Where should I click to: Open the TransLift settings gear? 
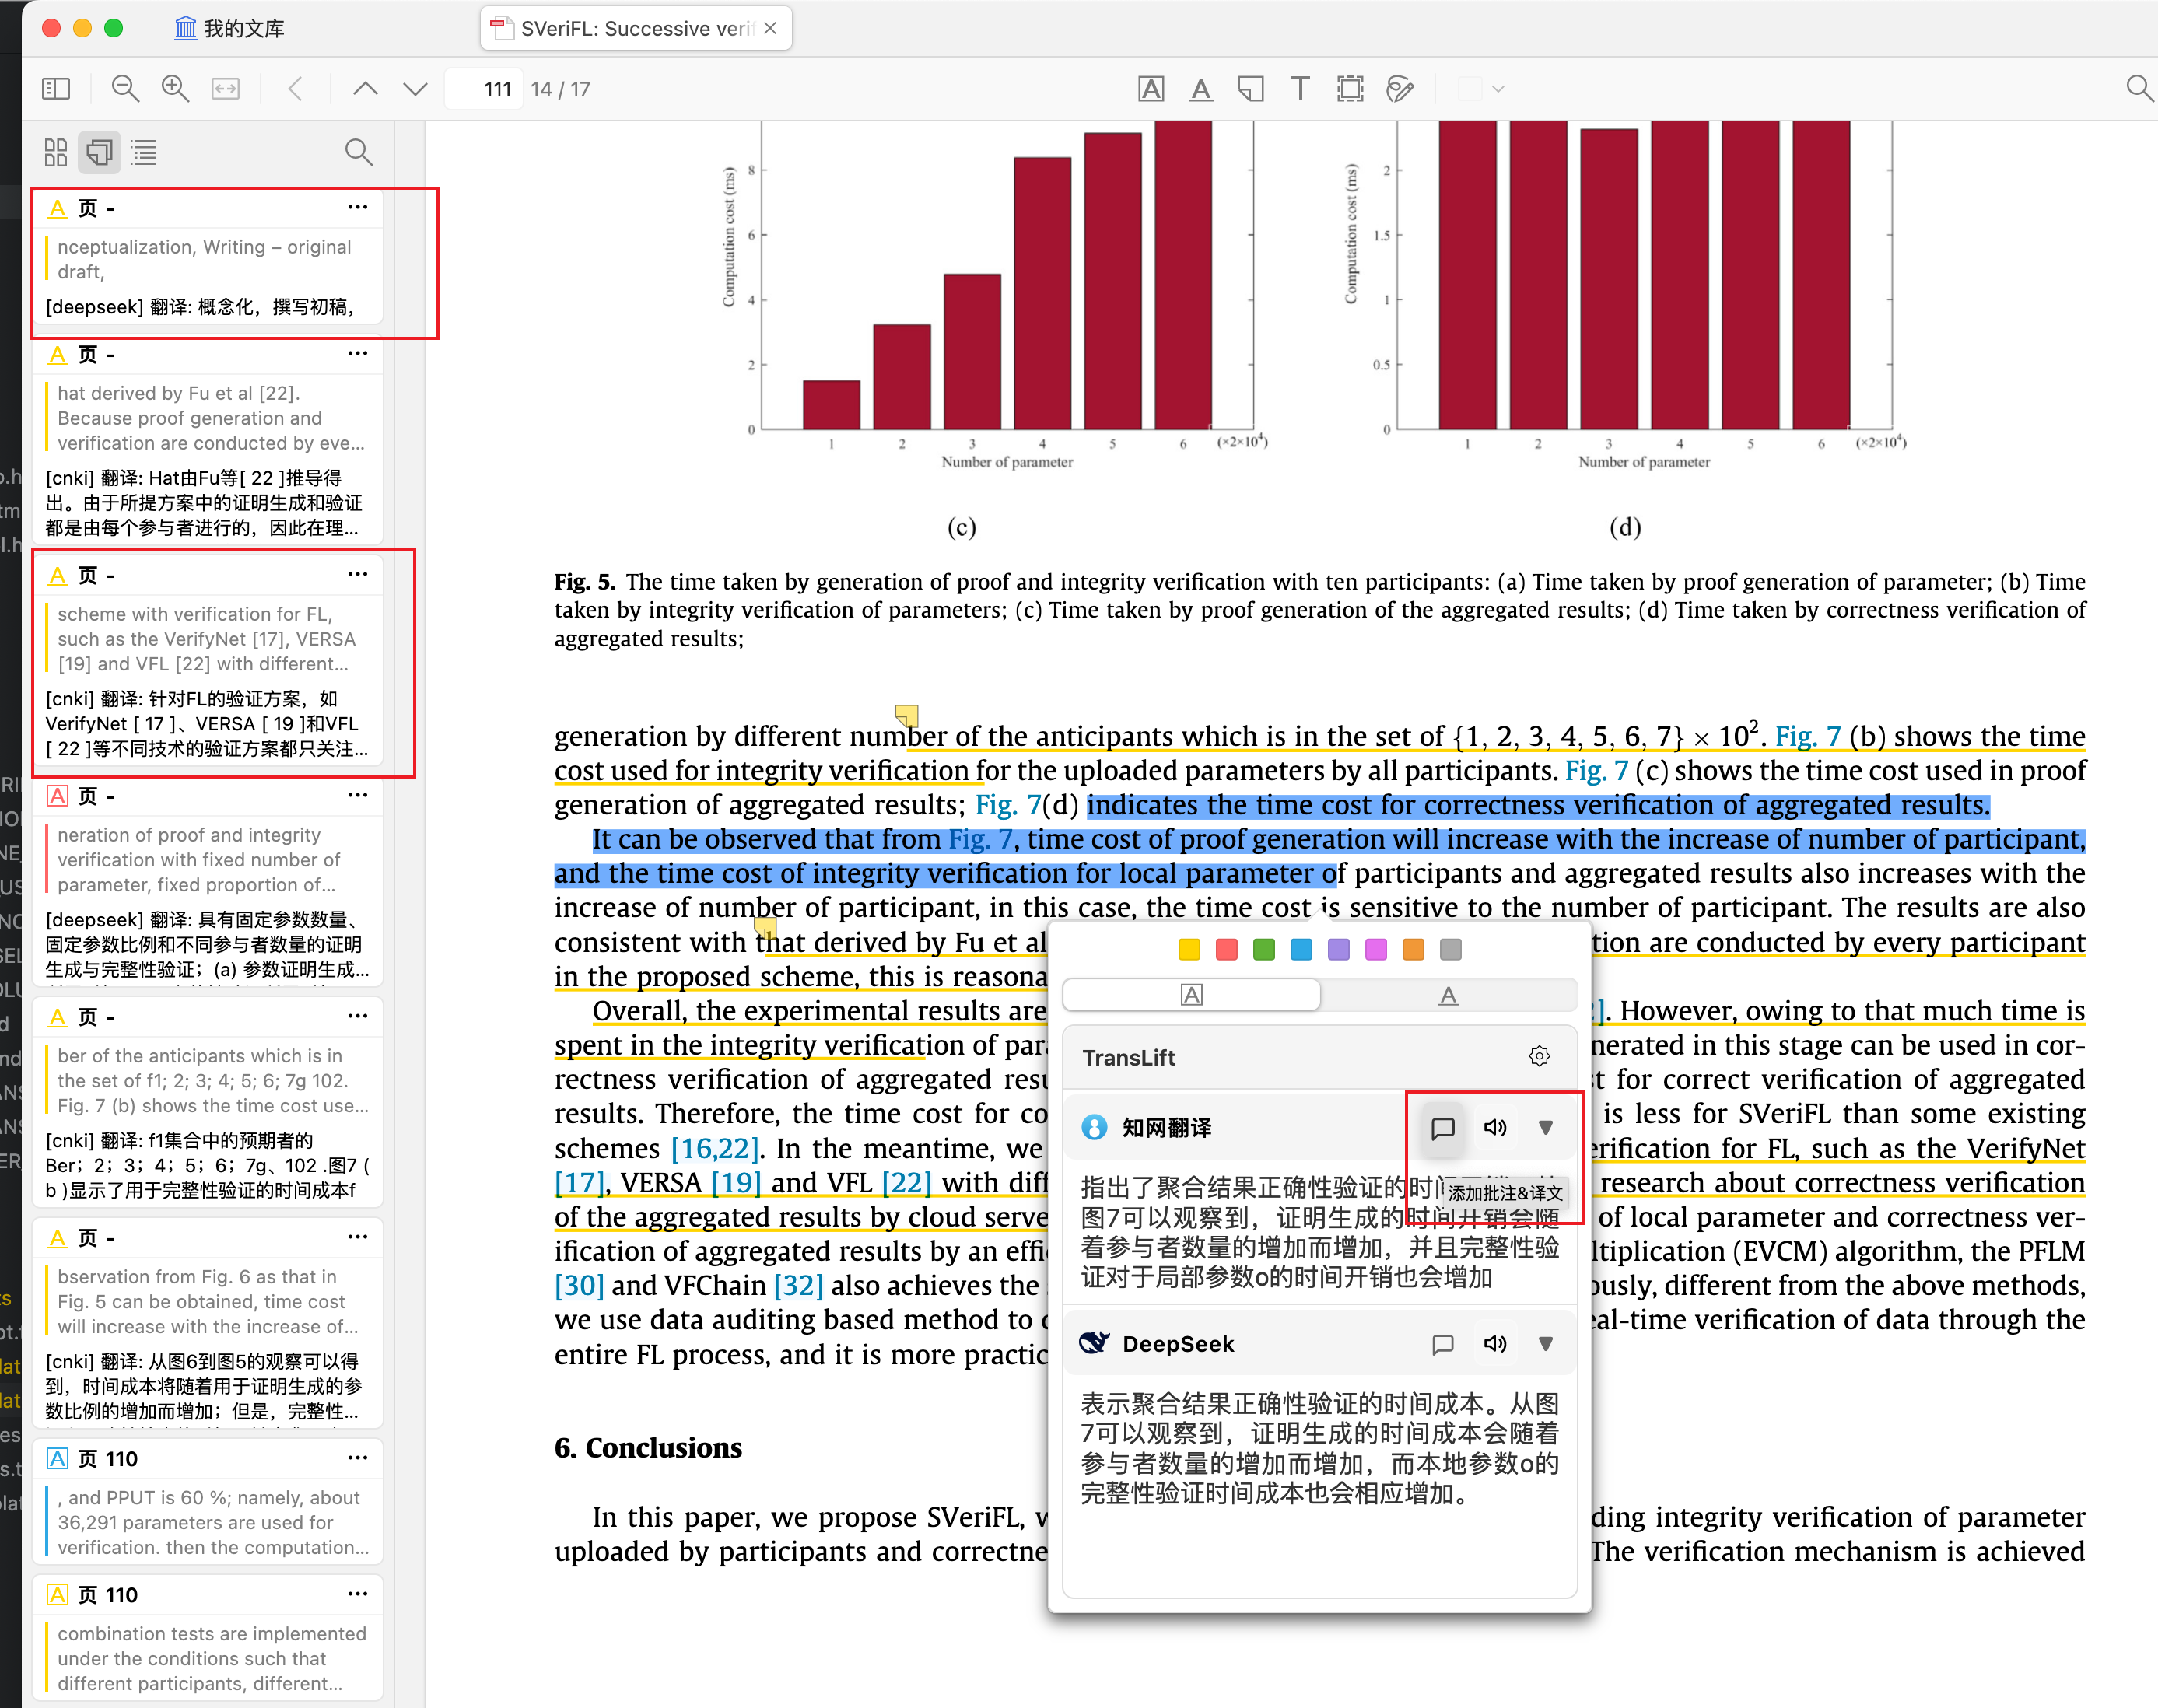pos(1539,1055)
